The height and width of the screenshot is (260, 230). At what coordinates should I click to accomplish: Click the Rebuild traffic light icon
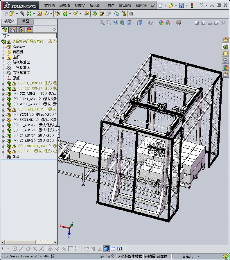192,6
